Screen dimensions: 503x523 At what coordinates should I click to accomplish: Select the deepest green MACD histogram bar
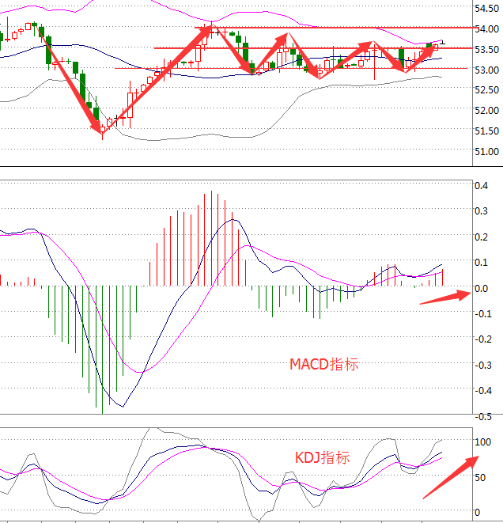102,348
